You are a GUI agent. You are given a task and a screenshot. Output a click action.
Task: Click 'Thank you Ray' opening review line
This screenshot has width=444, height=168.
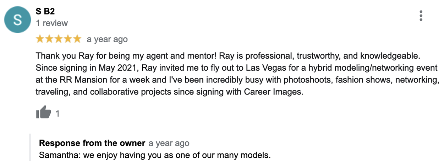click(x=60, y=56)
